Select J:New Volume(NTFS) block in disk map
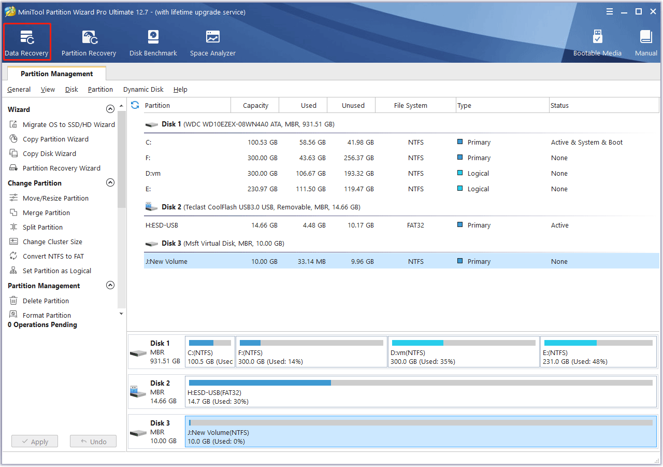663x467 pixels. (421, 432)
